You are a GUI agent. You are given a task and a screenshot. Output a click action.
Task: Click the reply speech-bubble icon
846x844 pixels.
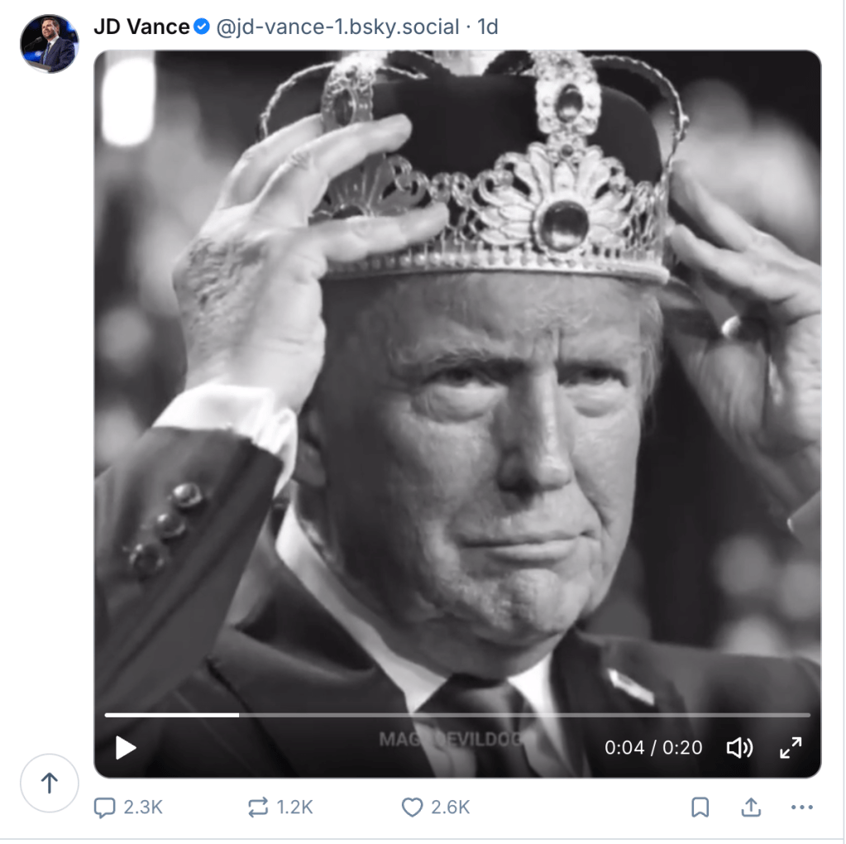click(104, 808)
